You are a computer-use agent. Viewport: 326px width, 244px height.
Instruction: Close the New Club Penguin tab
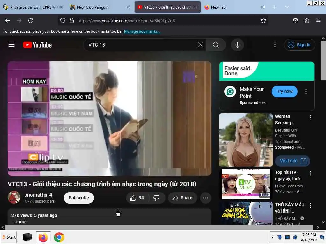pyautogui.click(x=128, y=7)
